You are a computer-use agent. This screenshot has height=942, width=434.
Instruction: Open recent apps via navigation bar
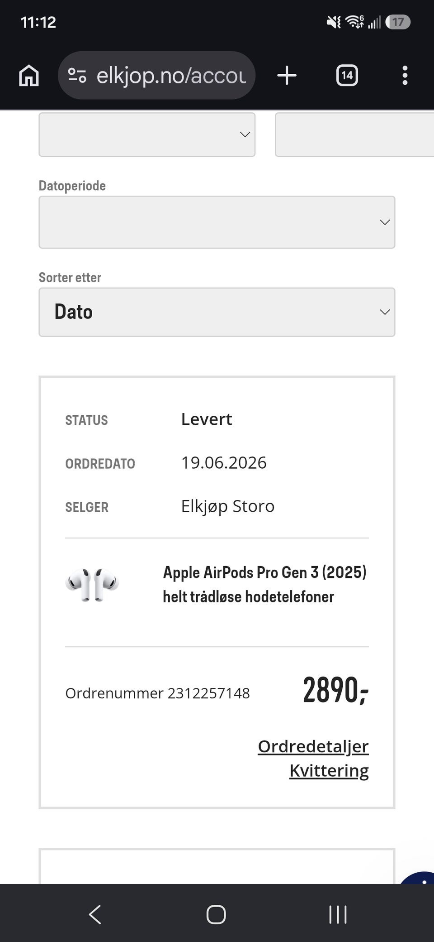(338, 914)
